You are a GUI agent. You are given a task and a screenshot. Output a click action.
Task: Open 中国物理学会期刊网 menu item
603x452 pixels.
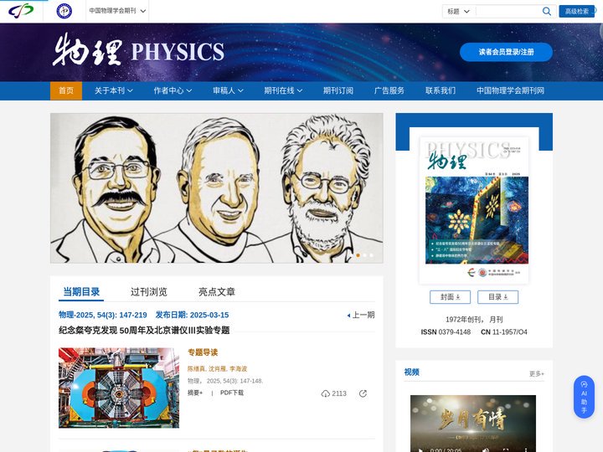point(510,90)
